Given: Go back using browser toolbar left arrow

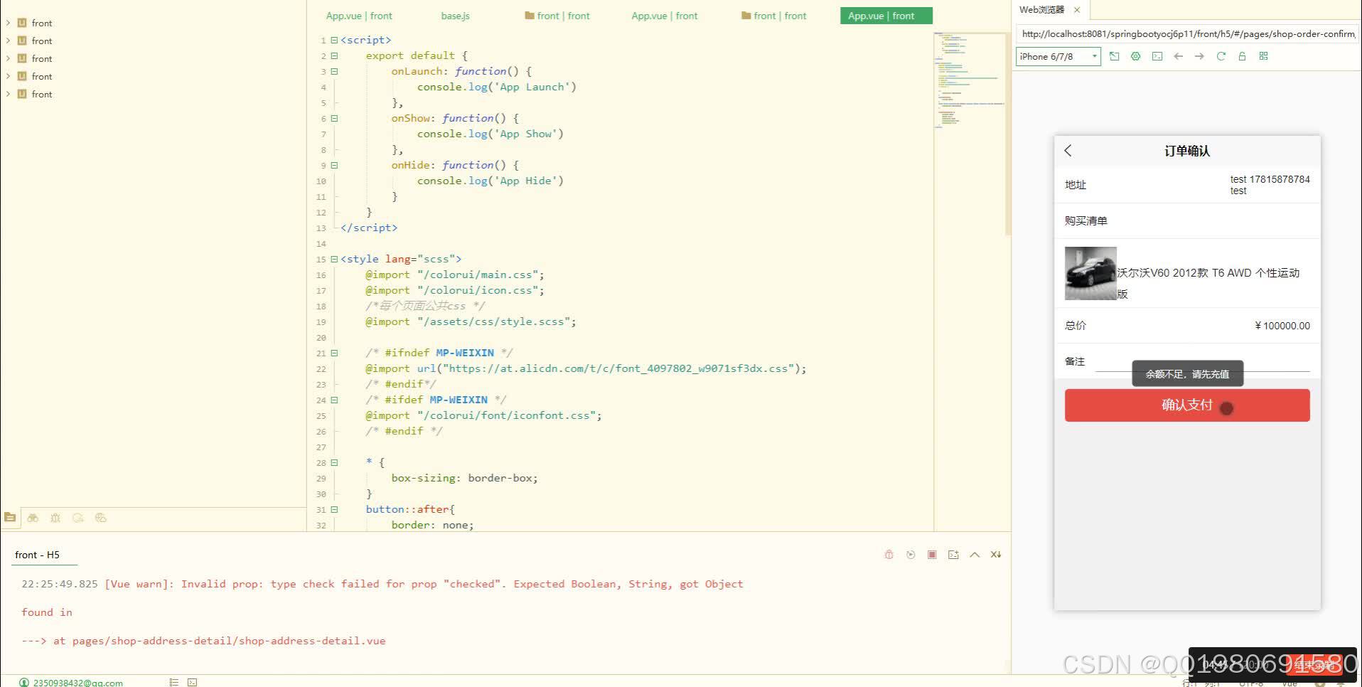Looking at the screenshot, I should tap(1179, 56).
